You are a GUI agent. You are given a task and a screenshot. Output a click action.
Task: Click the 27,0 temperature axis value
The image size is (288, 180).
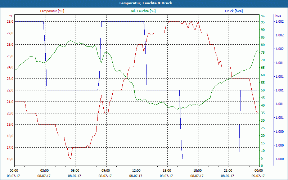pyautogui.click(x=10, y=33)
